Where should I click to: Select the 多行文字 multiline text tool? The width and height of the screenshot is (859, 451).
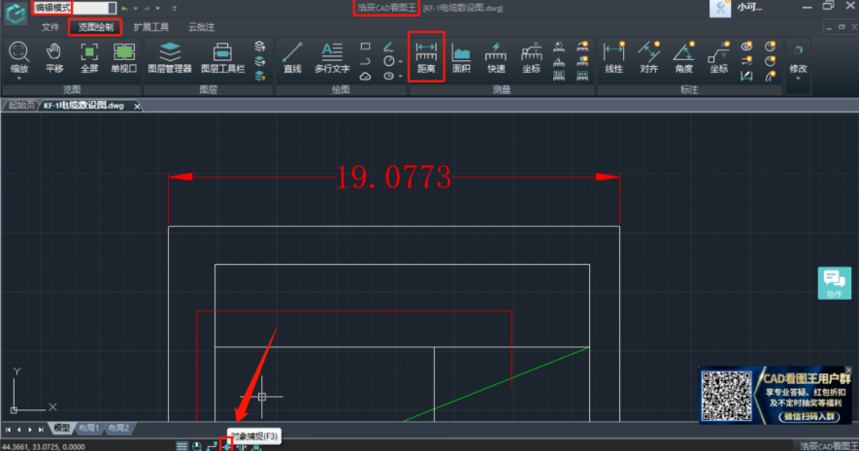[332, 57]
